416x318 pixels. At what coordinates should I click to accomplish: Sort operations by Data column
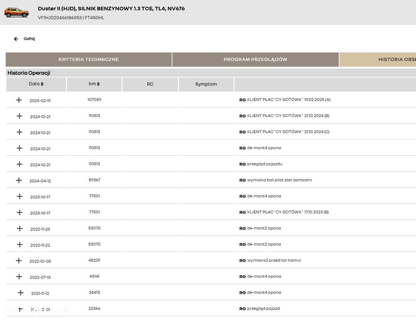pyautogui.click(x=36, y=84)
